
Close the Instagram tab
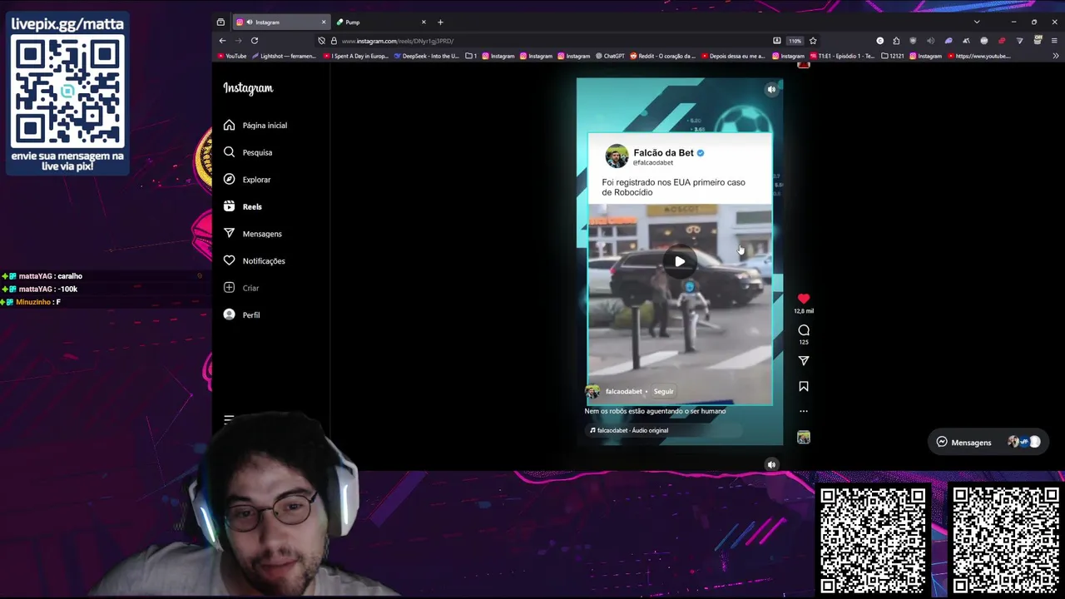click(x=324, y=22)
